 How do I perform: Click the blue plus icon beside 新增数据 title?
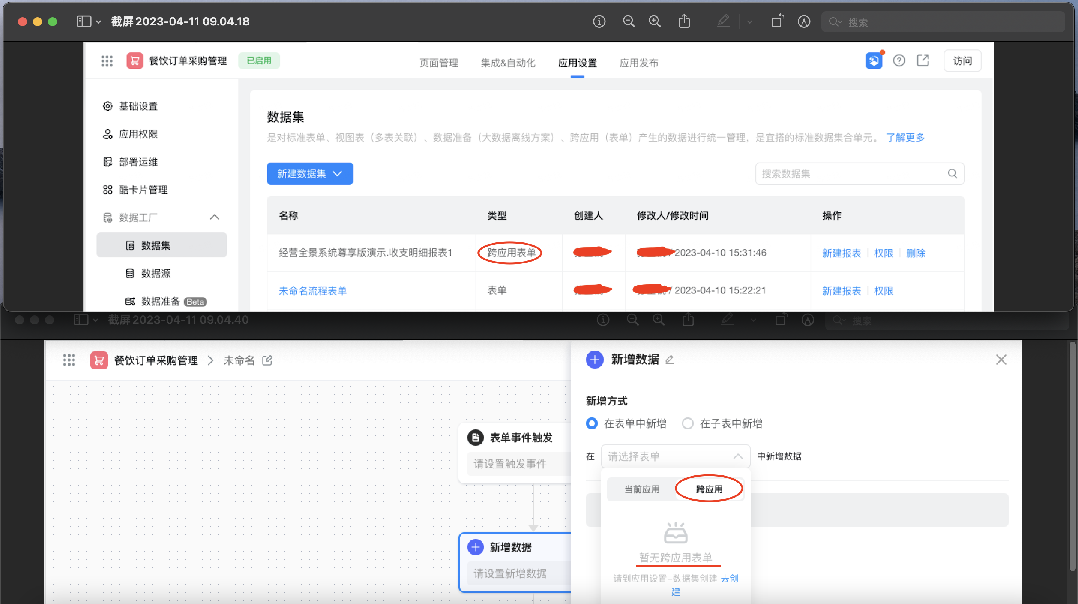(594, 359)
